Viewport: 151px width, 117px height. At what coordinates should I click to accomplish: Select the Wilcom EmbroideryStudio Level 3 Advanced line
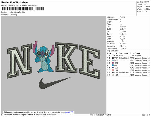(x=19, y=5)
